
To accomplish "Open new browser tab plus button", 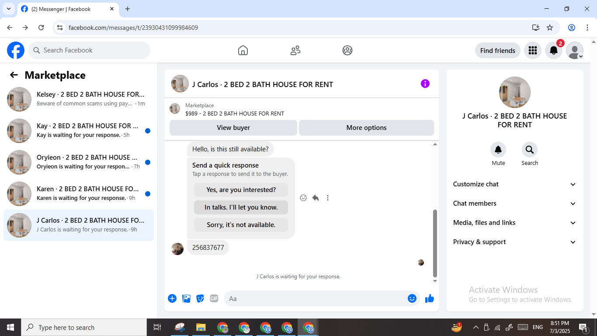I will point(128,9).
